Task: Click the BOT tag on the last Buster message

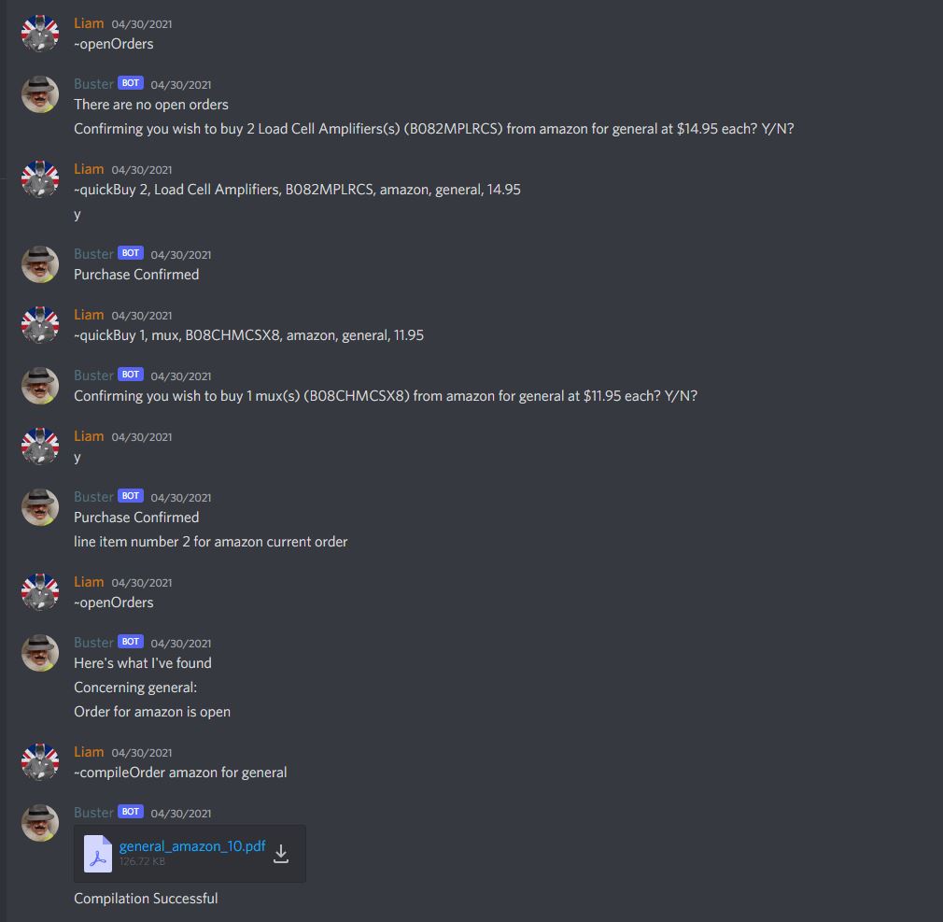Action: 131,811
